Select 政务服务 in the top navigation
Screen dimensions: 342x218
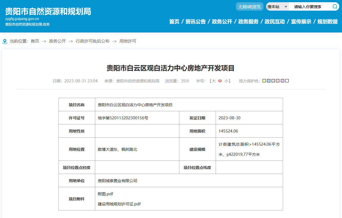coord(248,22)
